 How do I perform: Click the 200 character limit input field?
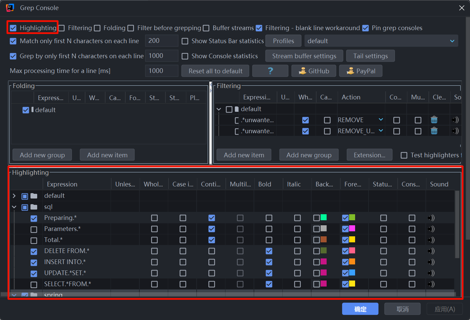point(161,41)
